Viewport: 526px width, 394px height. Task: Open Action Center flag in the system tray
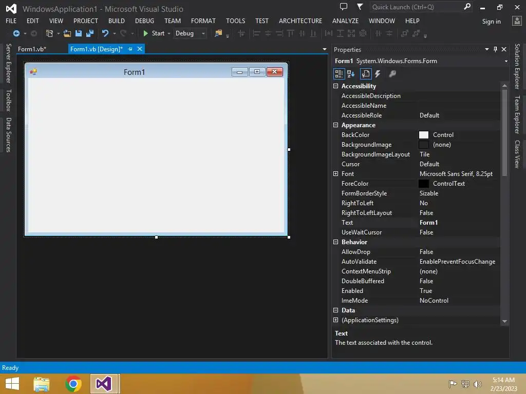[453, 384]
